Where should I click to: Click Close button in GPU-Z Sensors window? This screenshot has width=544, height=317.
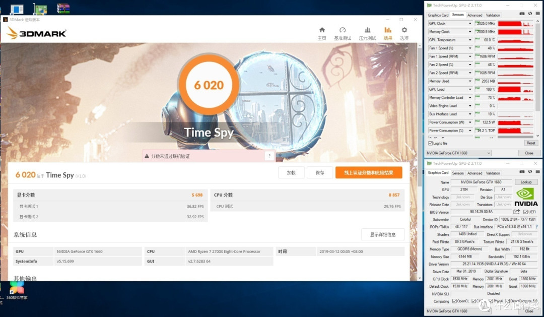point(529,153)
